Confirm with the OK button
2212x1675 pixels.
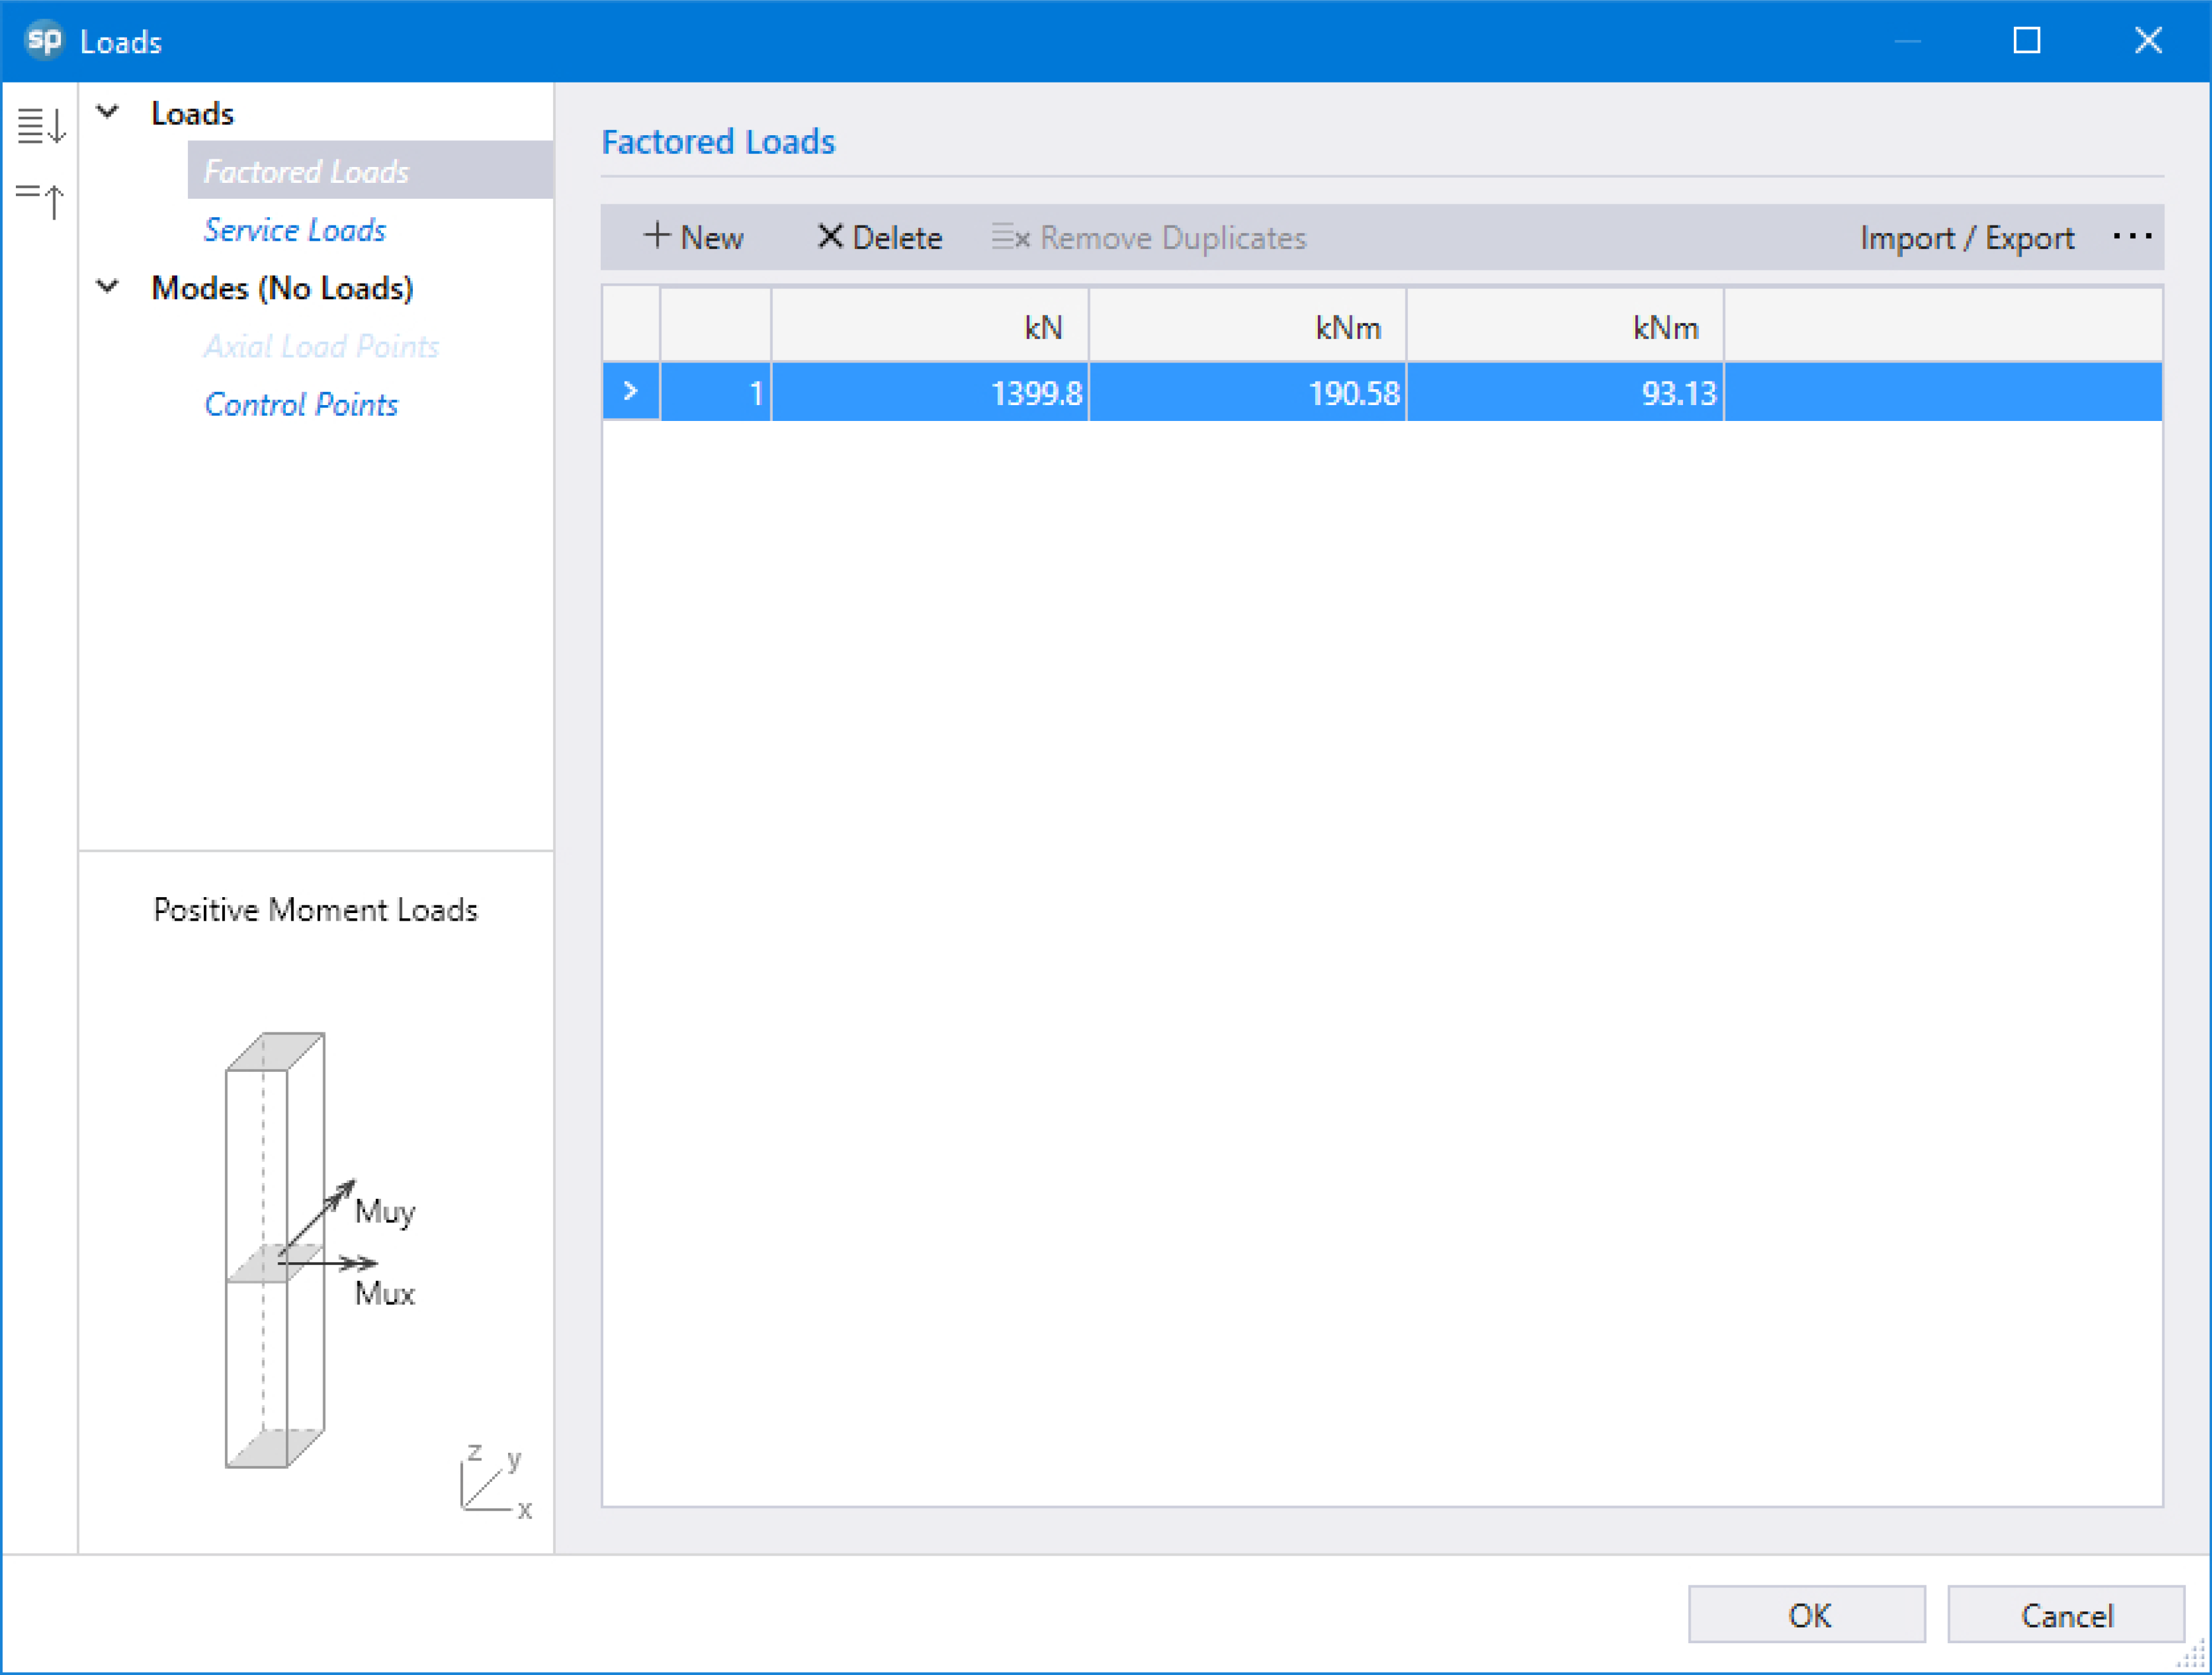pos(1806,1614)
